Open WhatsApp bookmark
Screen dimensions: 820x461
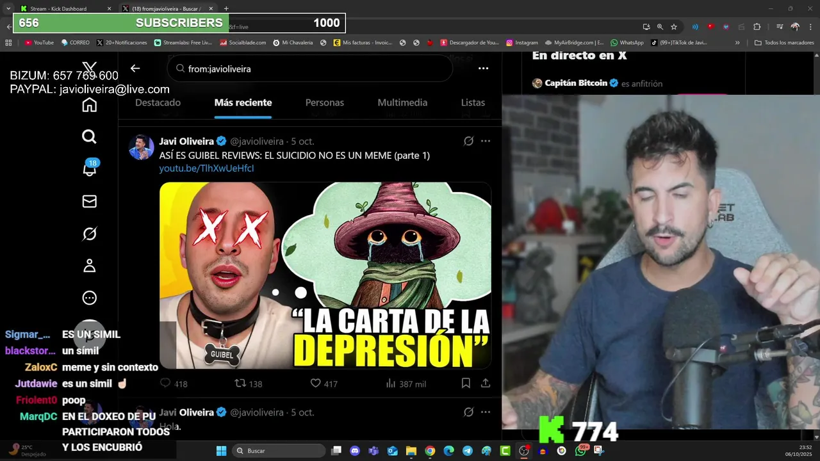coord(627,43)
